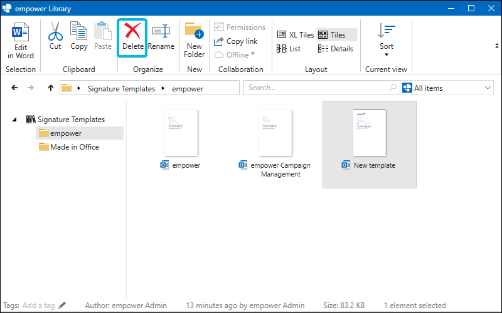Select the empower template thumbnail
Viewport: 502px width, 313px height.
pyautogui.click(x=181, y=133)
